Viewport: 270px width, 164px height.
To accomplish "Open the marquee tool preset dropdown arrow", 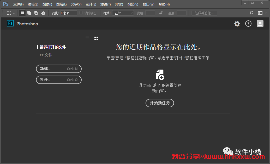I will tap(14, 13).
